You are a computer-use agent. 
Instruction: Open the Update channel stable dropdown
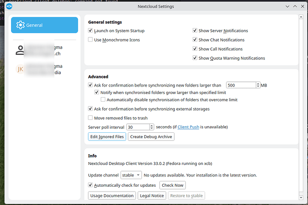point(131,175)
